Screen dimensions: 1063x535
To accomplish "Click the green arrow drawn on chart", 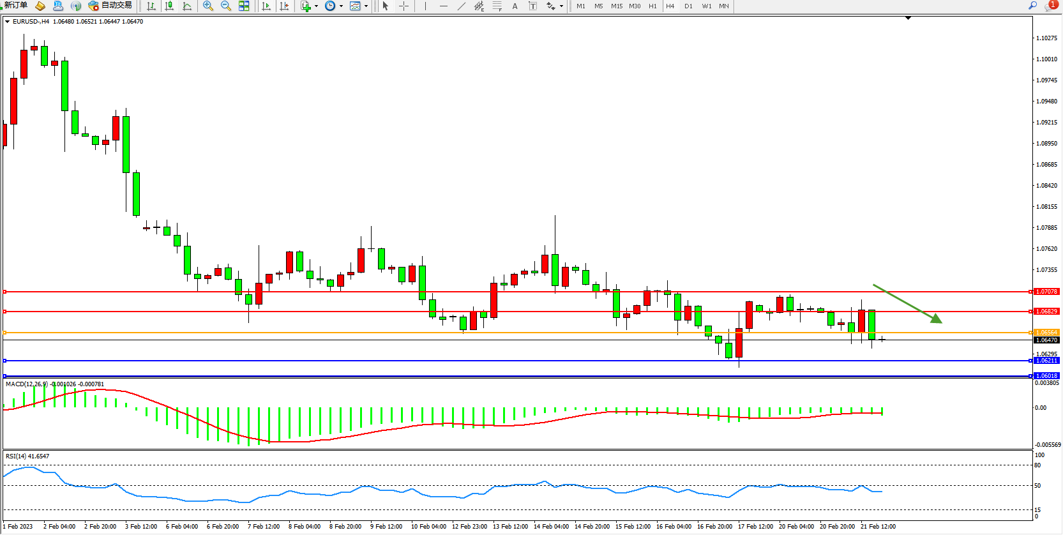I will (907, 303).
